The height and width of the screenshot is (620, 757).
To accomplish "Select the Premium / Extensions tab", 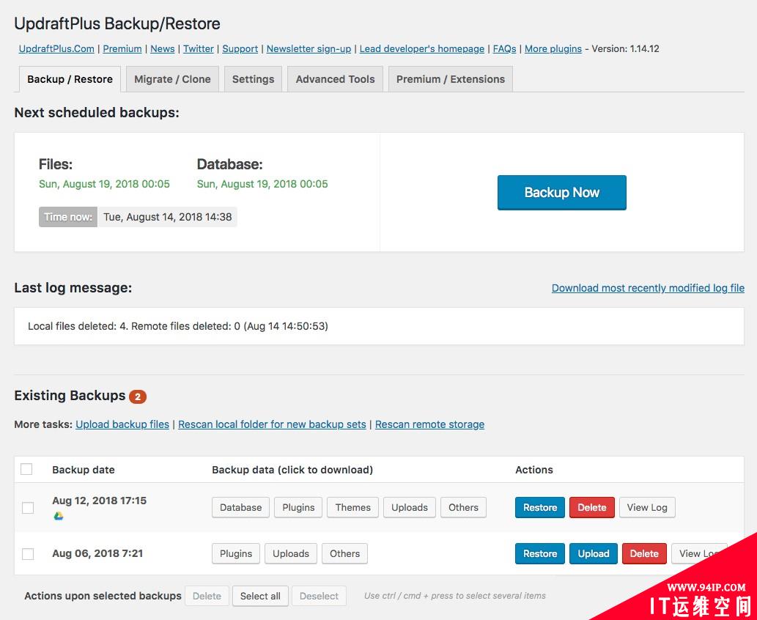I will click(451, 79).
